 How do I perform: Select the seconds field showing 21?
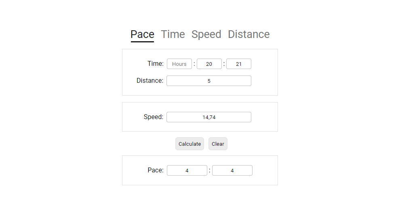pyautogui.click(x=239, y=64)
